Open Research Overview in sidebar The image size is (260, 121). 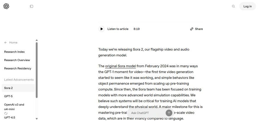coord(17,60)
